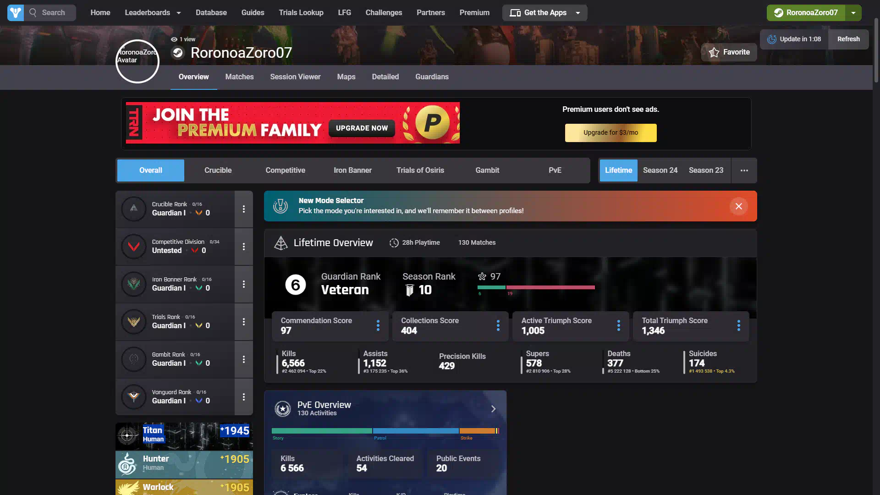The width and height of the screenshot is (880, 495).
Task: Click the Destiny Tracker logo icon
Action: (x=16, y=13)
